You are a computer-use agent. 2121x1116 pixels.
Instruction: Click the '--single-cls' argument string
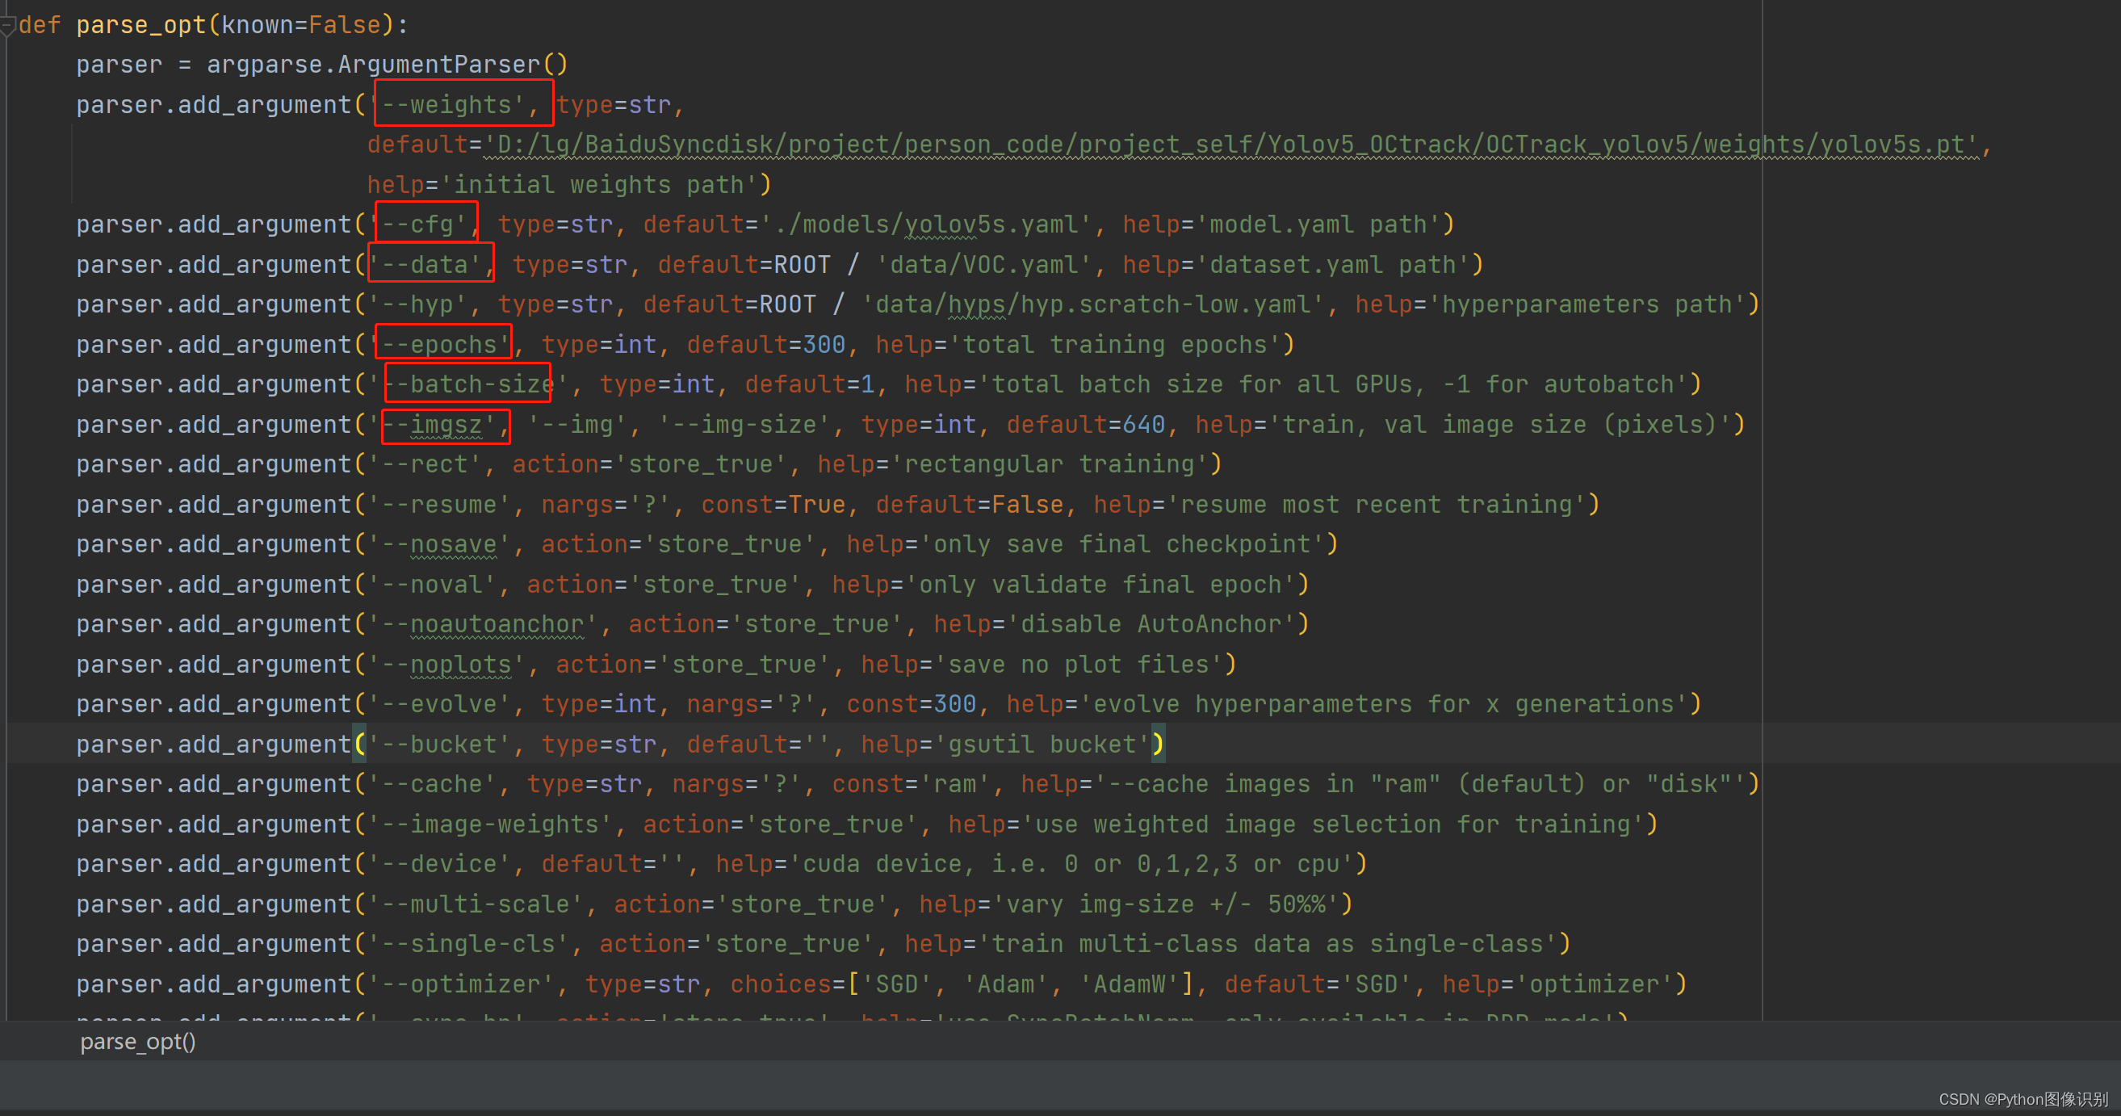pyautogui.click(x=468, y=943)
